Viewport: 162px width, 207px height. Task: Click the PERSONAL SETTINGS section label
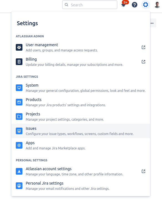[32, 160]
